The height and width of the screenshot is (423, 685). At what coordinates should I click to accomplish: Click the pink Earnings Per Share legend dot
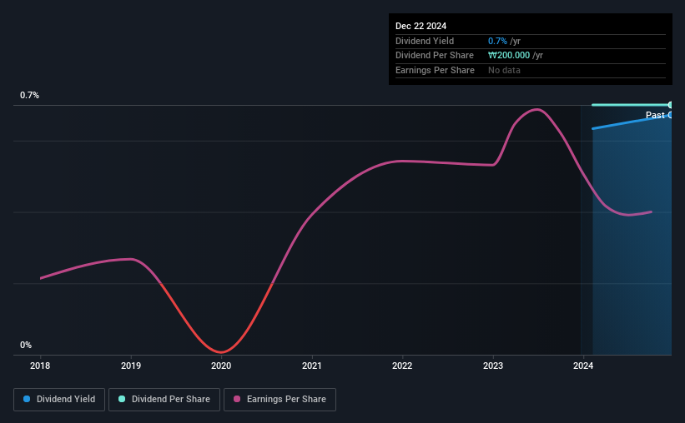tap(237, 399)
